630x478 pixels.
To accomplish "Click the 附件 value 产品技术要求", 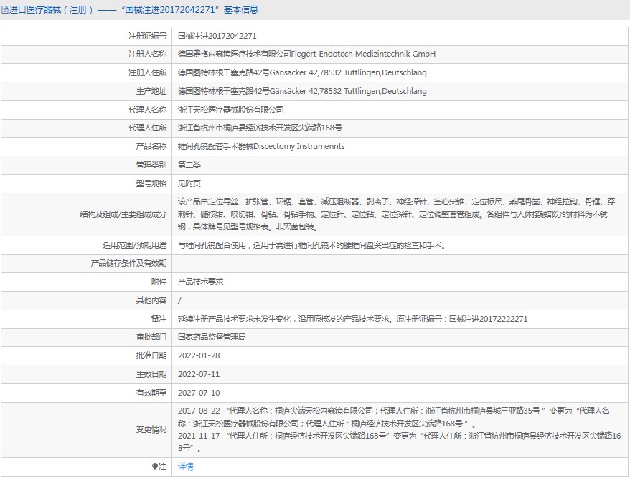I will 200,282.
